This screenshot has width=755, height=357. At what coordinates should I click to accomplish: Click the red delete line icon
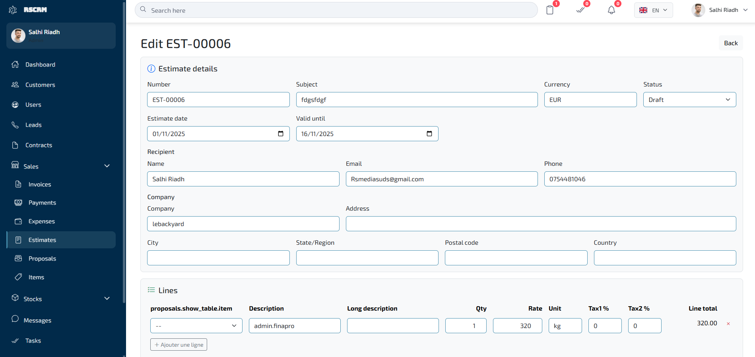pyautogui.click(x=728, y=324)
